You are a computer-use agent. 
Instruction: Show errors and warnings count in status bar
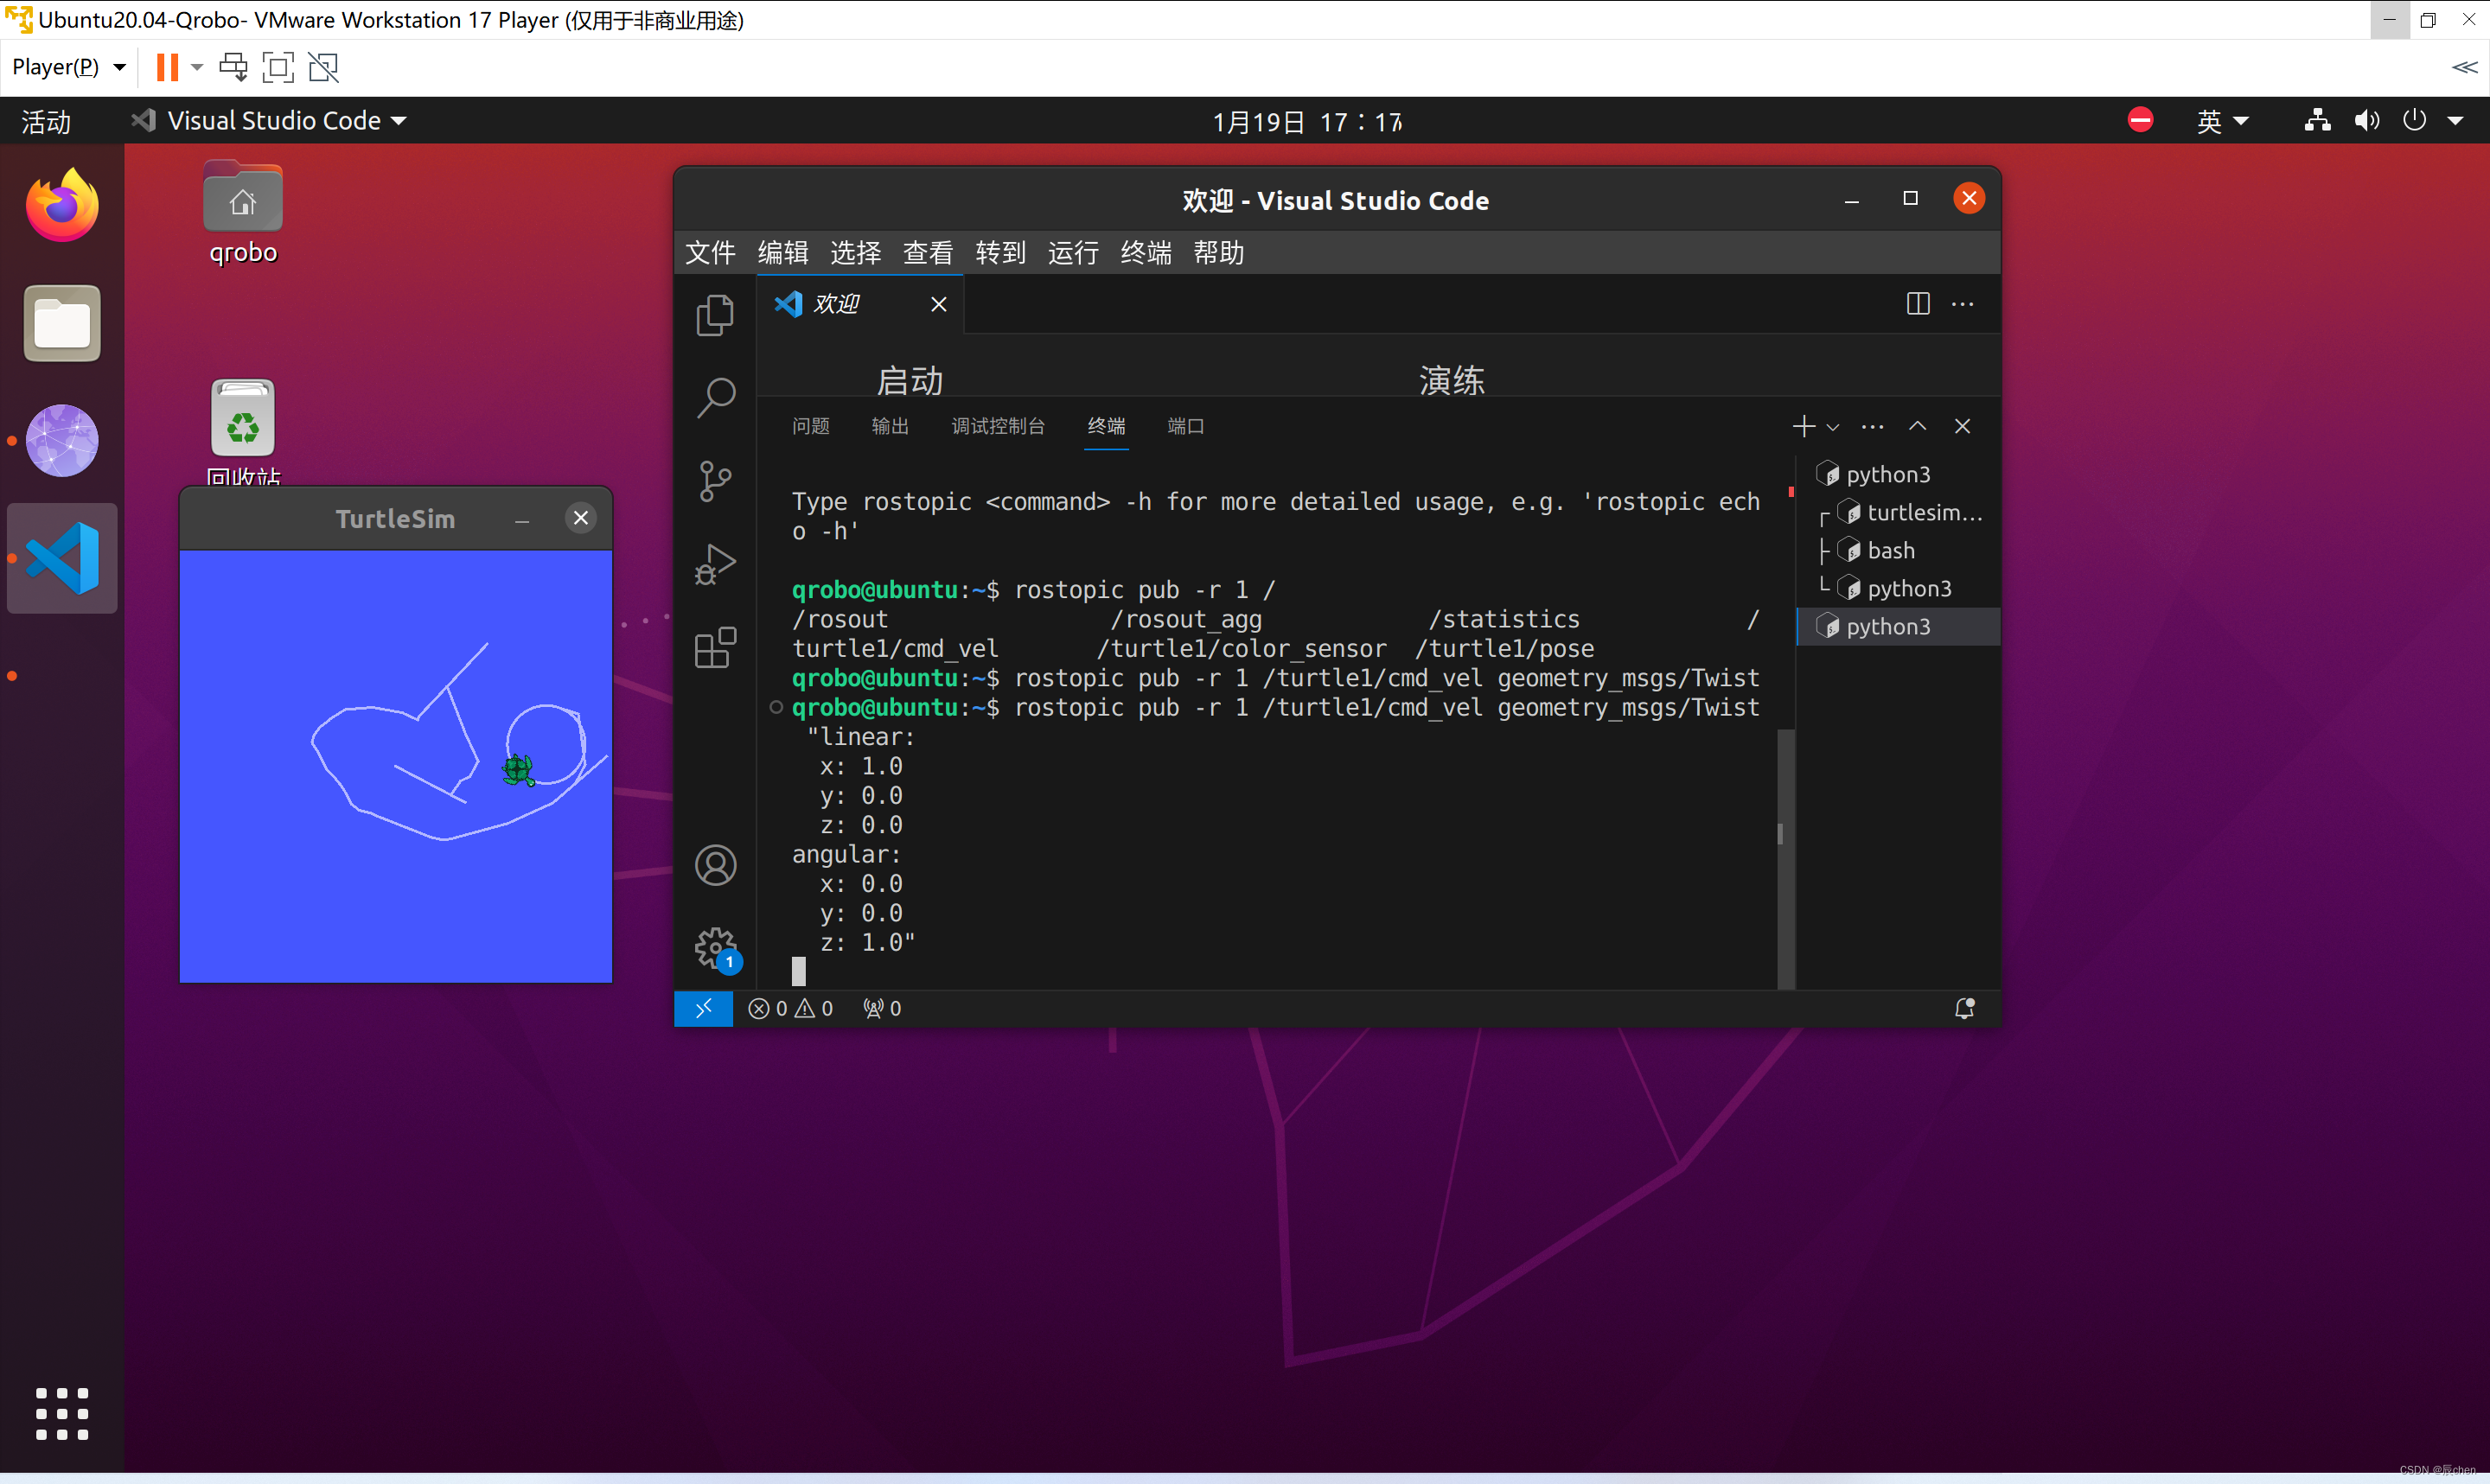pyautogui.click(x=791, y=1008)
